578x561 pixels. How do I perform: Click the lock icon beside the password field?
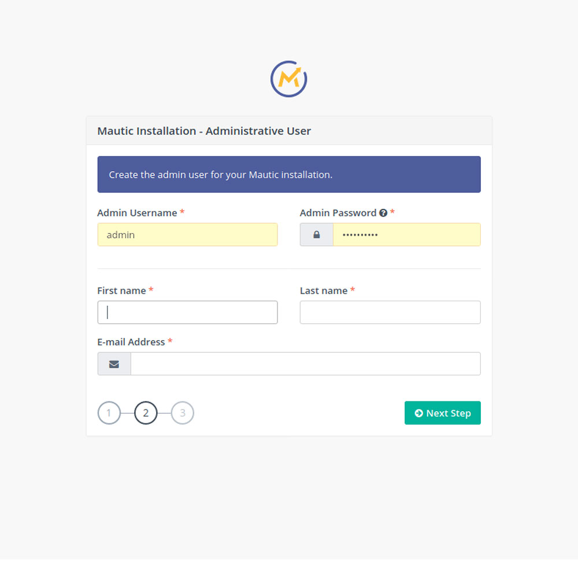[316, 235]
